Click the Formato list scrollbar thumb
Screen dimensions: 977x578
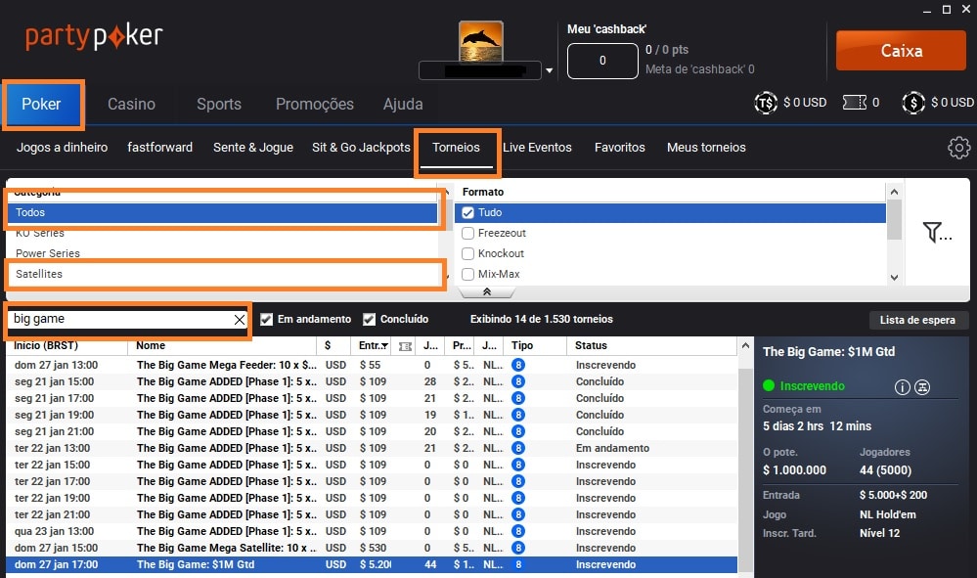[894, 219]
